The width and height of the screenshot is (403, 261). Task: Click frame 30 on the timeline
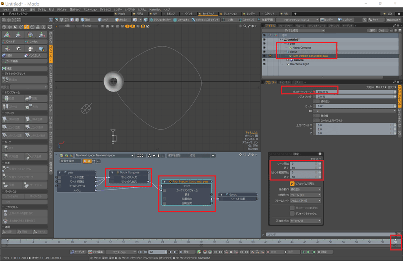point(201,242)
